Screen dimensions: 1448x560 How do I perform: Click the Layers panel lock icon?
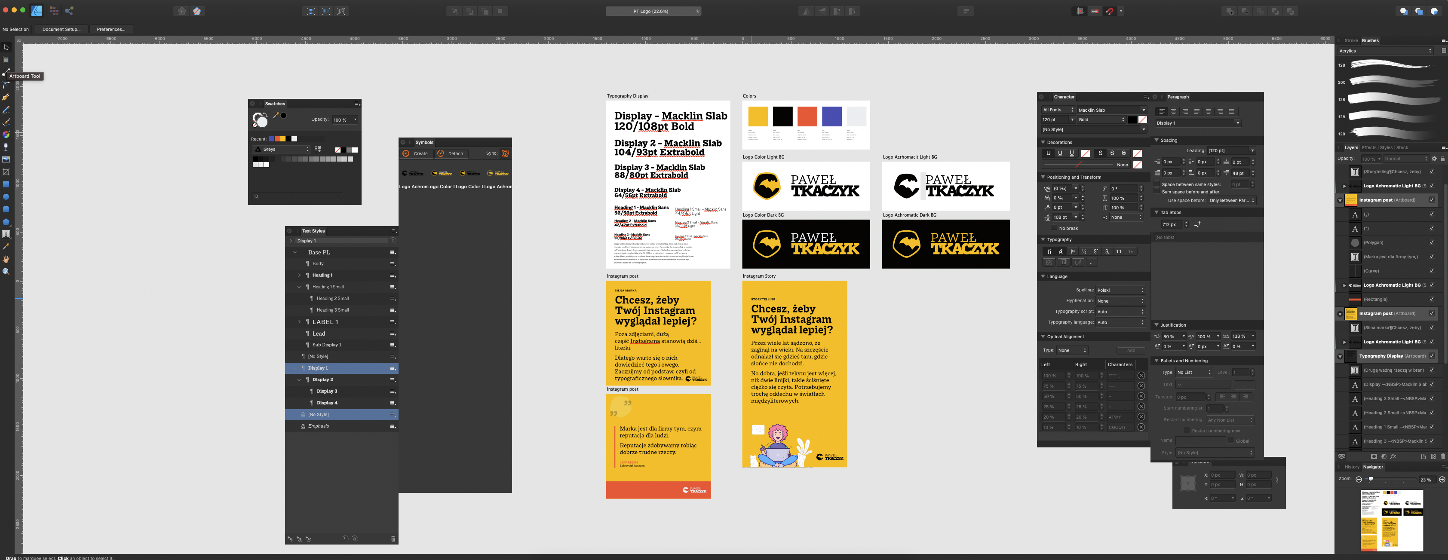pos(1442,159)
